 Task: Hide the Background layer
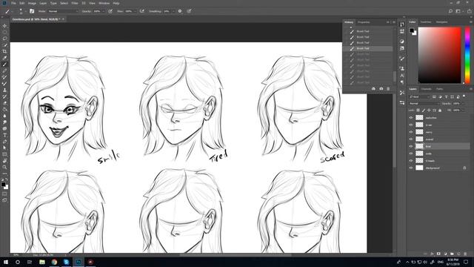tap(411, 168)
